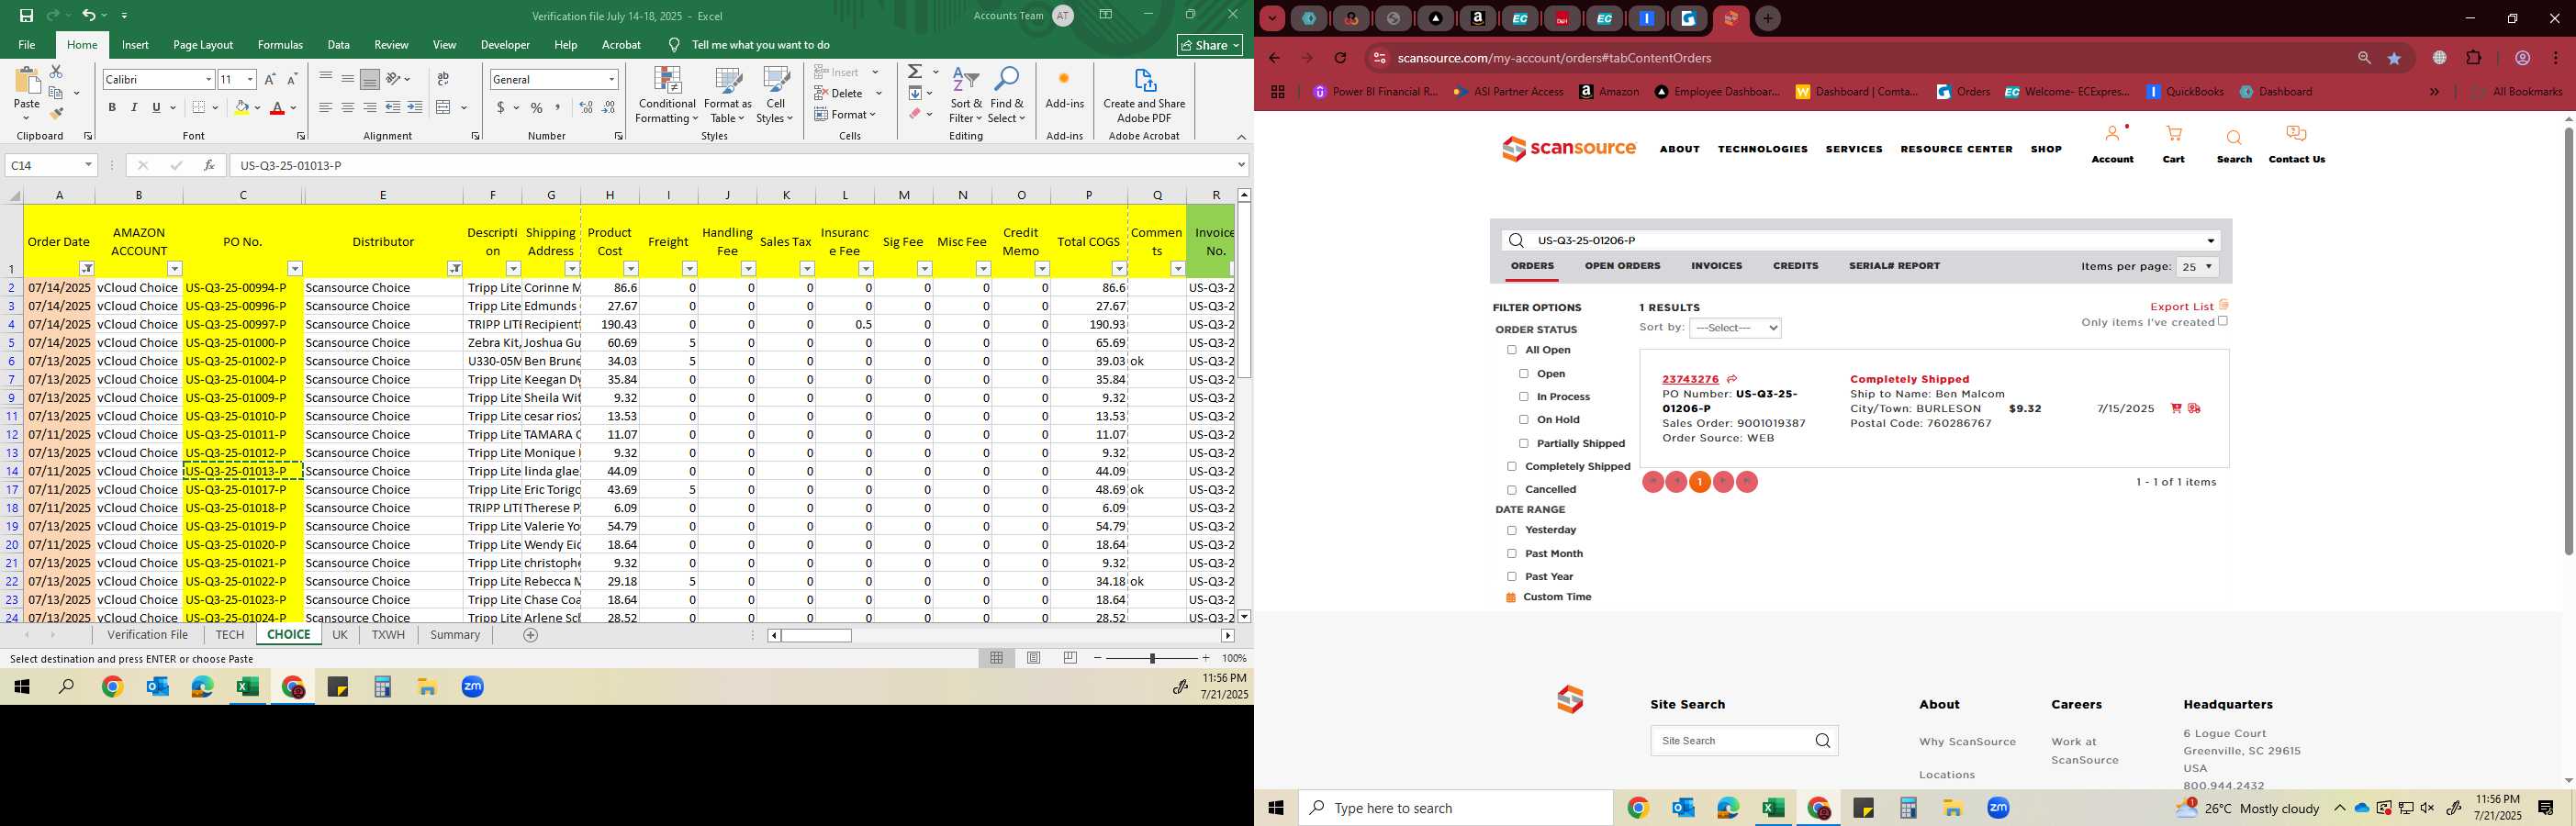Click the Export List link
The width and height of the screenshot is (2576, 826).
(2182, 307)
